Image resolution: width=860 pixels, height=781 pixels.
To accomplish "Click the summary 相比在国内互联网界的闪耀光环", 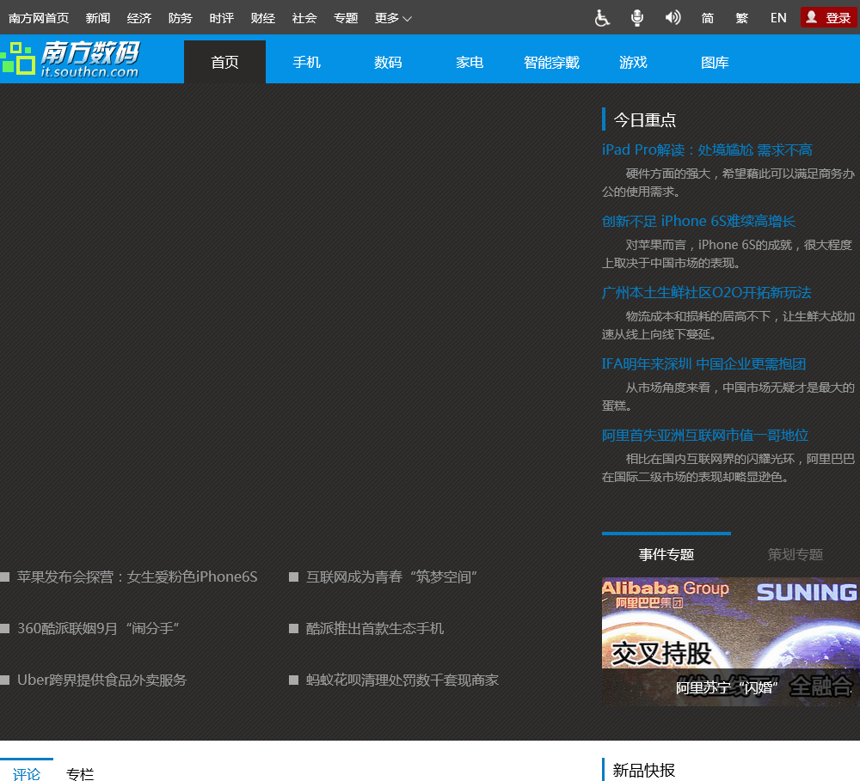I will coord(728,467).
